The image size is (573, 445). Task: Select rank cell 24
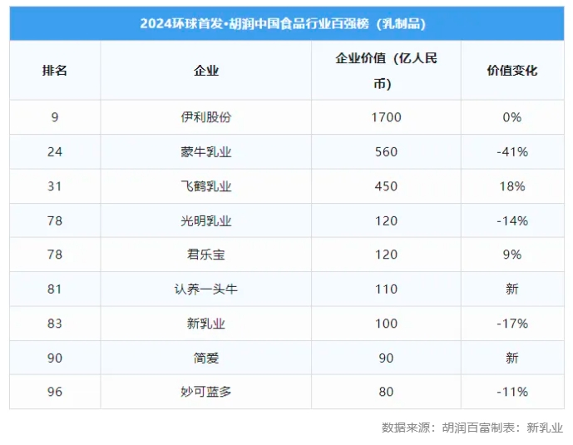click(55, 151)
